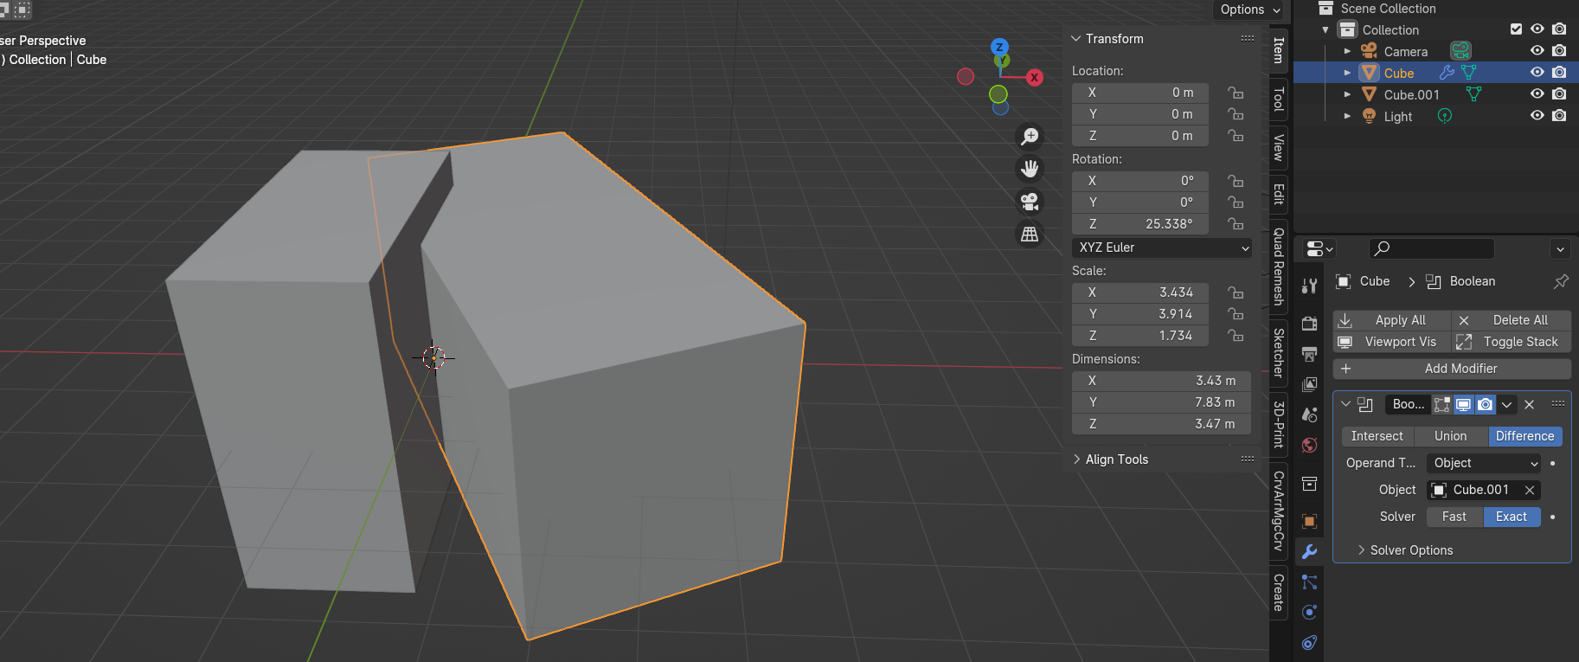1579x662 pixels.
Task: Click the Cube modifier wrench icon in outliner
Action: pos(1447,73)
